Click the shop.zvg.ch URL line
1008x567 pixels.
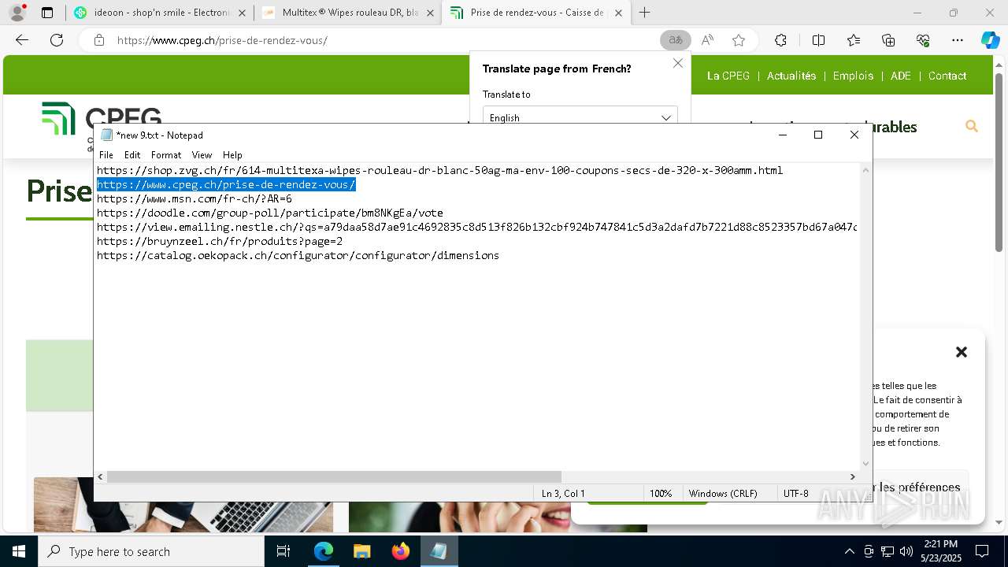(439, 170)
